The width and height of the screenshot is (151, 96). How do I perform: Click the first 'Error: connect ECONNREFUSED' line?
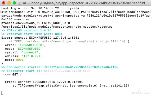(x=40, y=38)
